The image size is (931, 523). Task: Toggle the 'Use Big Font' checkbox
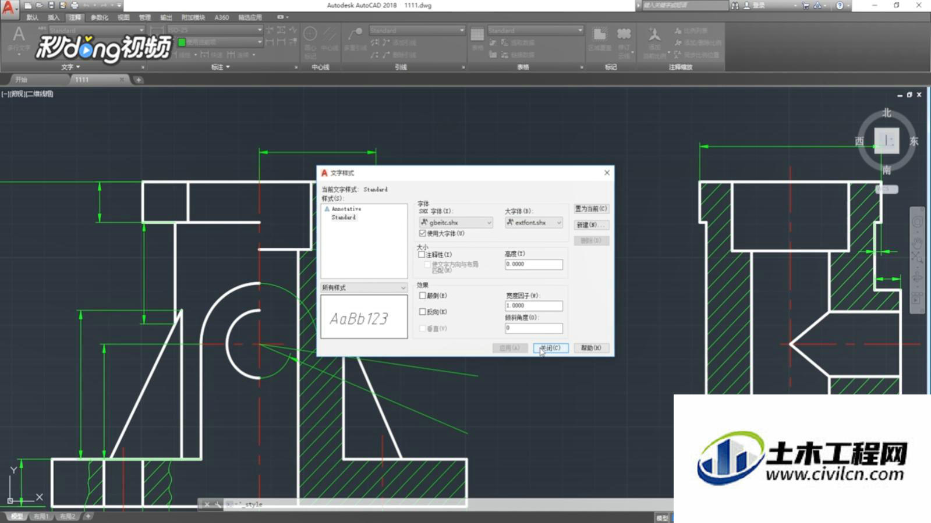coord(423,233)
